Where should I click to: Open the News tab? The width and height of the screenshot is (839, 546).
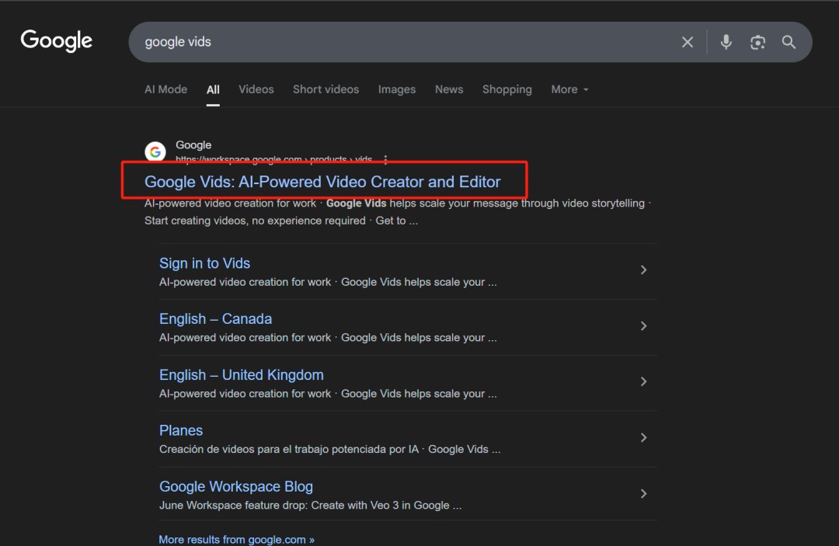coord(449,89)
